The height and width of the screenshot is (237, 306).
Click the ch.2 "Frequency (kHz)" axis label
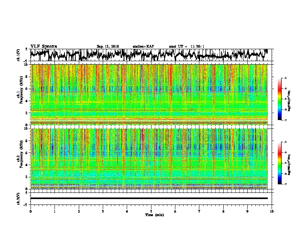coord(21,154)
